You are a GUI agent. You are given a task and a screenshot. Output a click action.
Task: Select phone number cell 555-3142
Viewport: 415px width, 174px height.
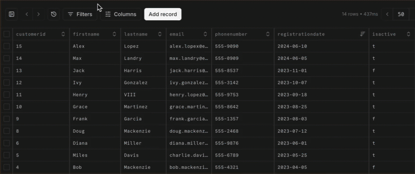243,83
